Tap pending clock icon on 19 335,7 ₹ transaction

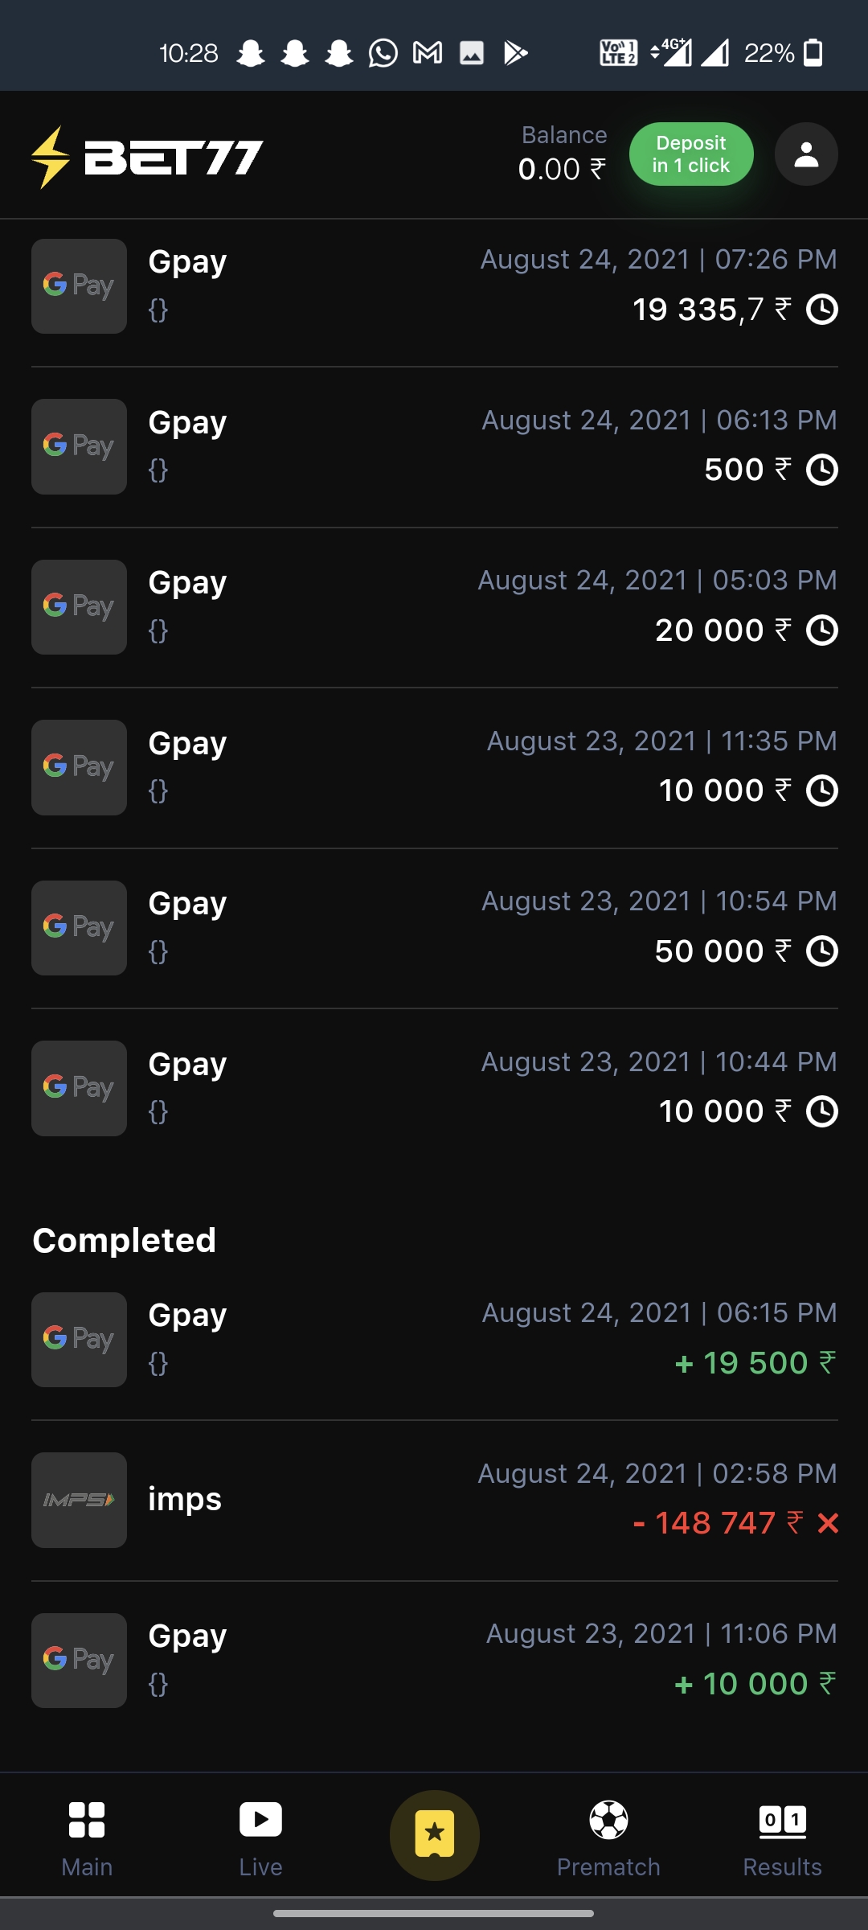pos(822,310)
